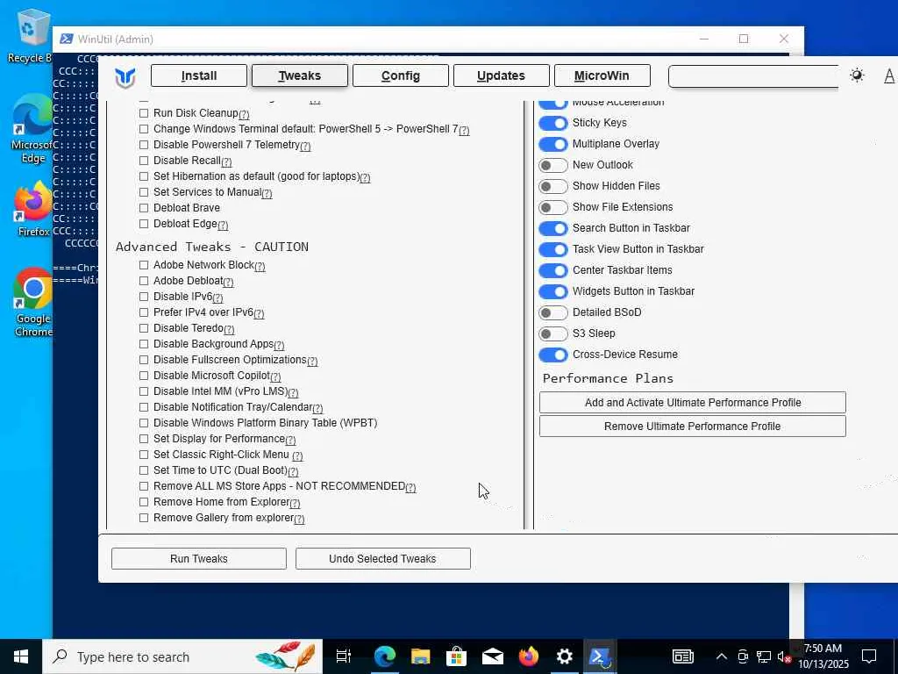Open Microsoft Edge from the taskbar
The height and width of the screenshot is (674, 898).
(x=385, y=656)
